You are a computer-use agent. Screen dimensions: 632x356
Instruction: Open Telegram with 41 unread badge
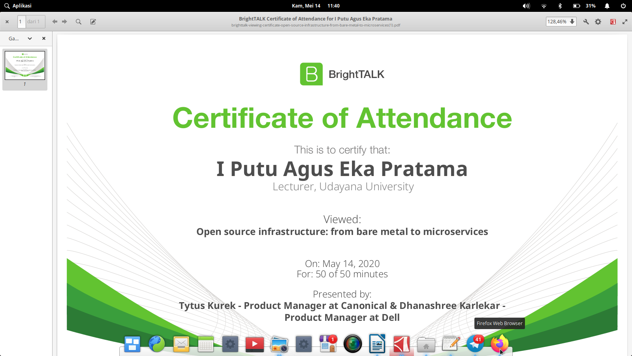pyautogui.click(x=475, y=344)
